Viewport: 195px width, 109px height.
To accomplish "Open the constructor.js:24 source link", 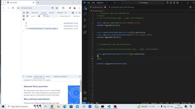I will pos(71,28).
